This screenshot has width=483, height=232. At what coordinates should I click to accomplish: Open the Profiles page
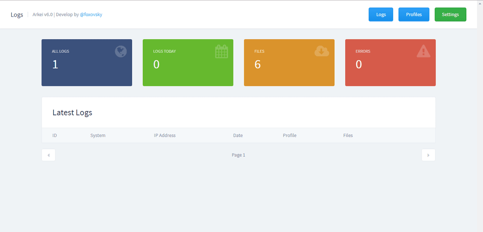pyautogui.click(x=414, y=14)
